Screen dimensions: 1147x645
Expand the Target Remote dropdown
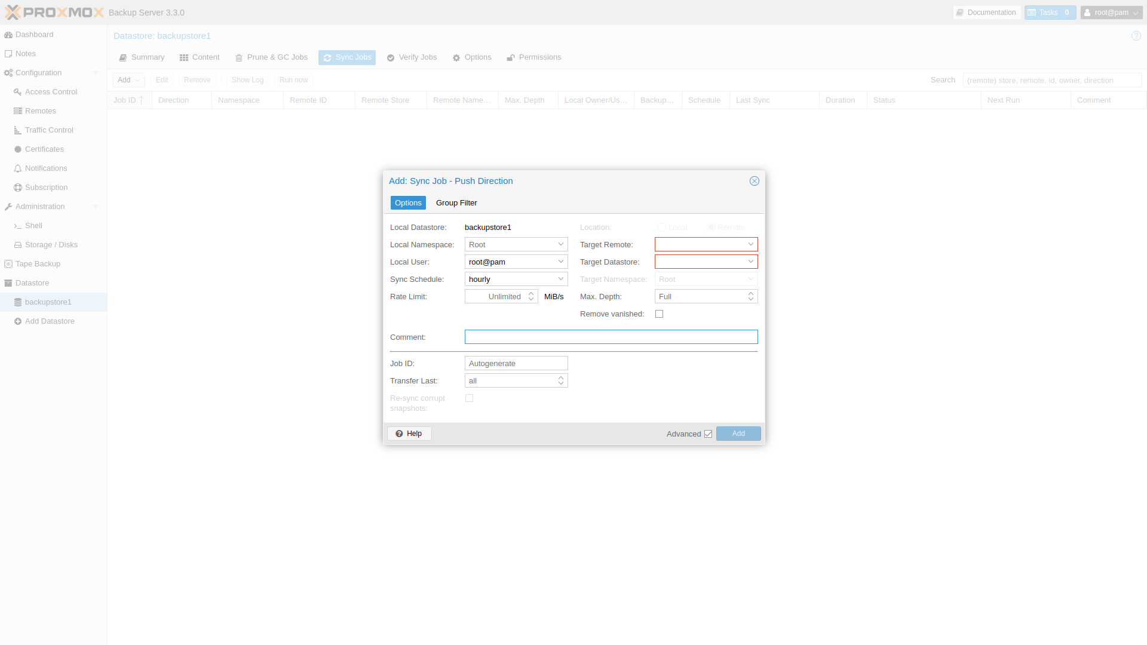pos(750,244)
